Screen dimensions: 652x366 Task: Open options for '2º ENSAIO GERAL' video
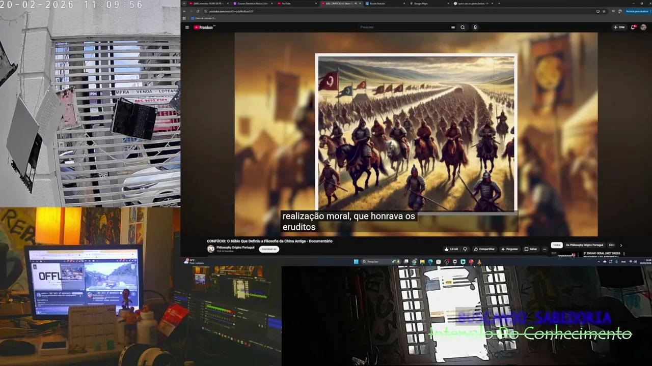point(624,254)
